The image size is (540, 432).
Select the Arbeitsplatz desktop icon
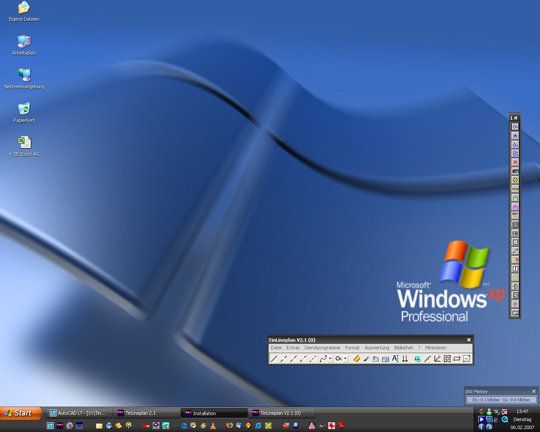pyautogui.click(x=24, y=45)
